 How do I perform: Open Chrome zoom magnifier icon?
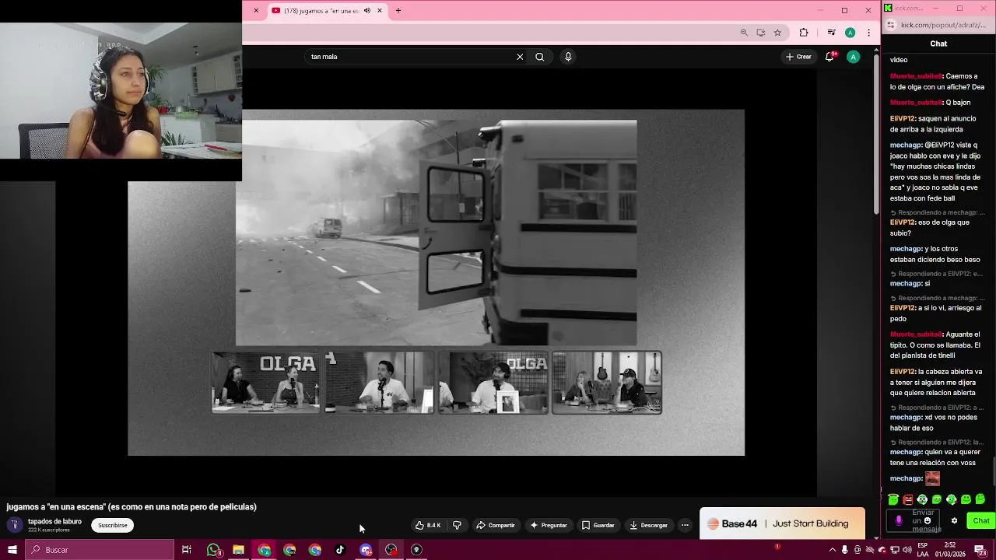744,33
